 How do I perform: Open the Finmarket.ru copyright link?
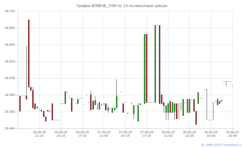point(221,145)
